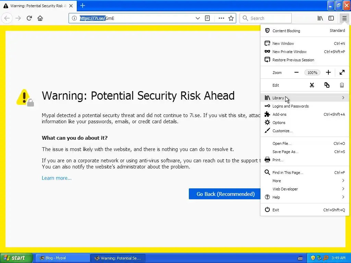Viewport: 351px width, 263px height.
Task: Open the address bar history dropdown arrow
Action: tap(197, 18)
